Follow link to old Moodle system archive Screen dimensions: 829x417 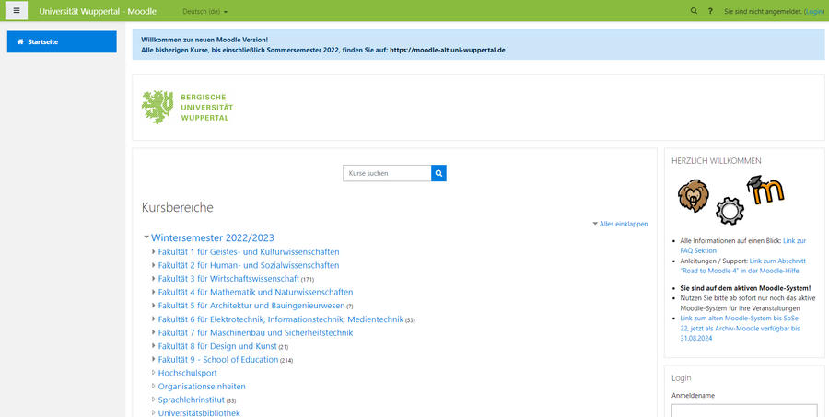point(740,329)
